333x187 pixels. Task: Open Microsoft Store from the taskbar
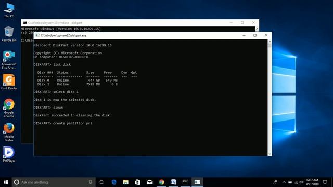(x=137, y=182)
